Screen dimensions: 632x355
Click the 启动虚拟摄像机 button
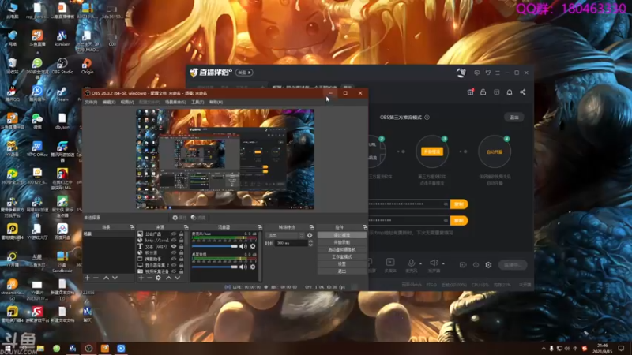coord(342,249)
